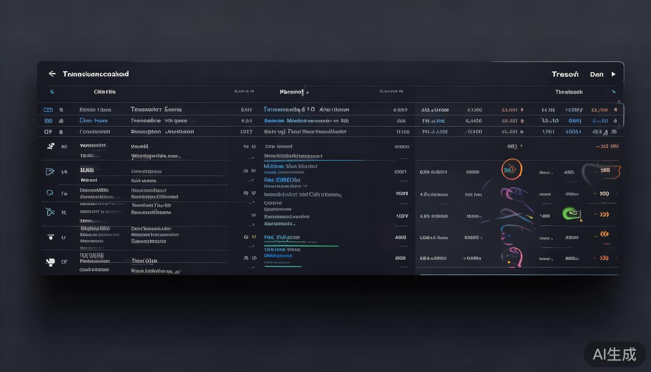Click the blue circle icon in left column
Screen dimensions: 651x372
coord(49,193)
